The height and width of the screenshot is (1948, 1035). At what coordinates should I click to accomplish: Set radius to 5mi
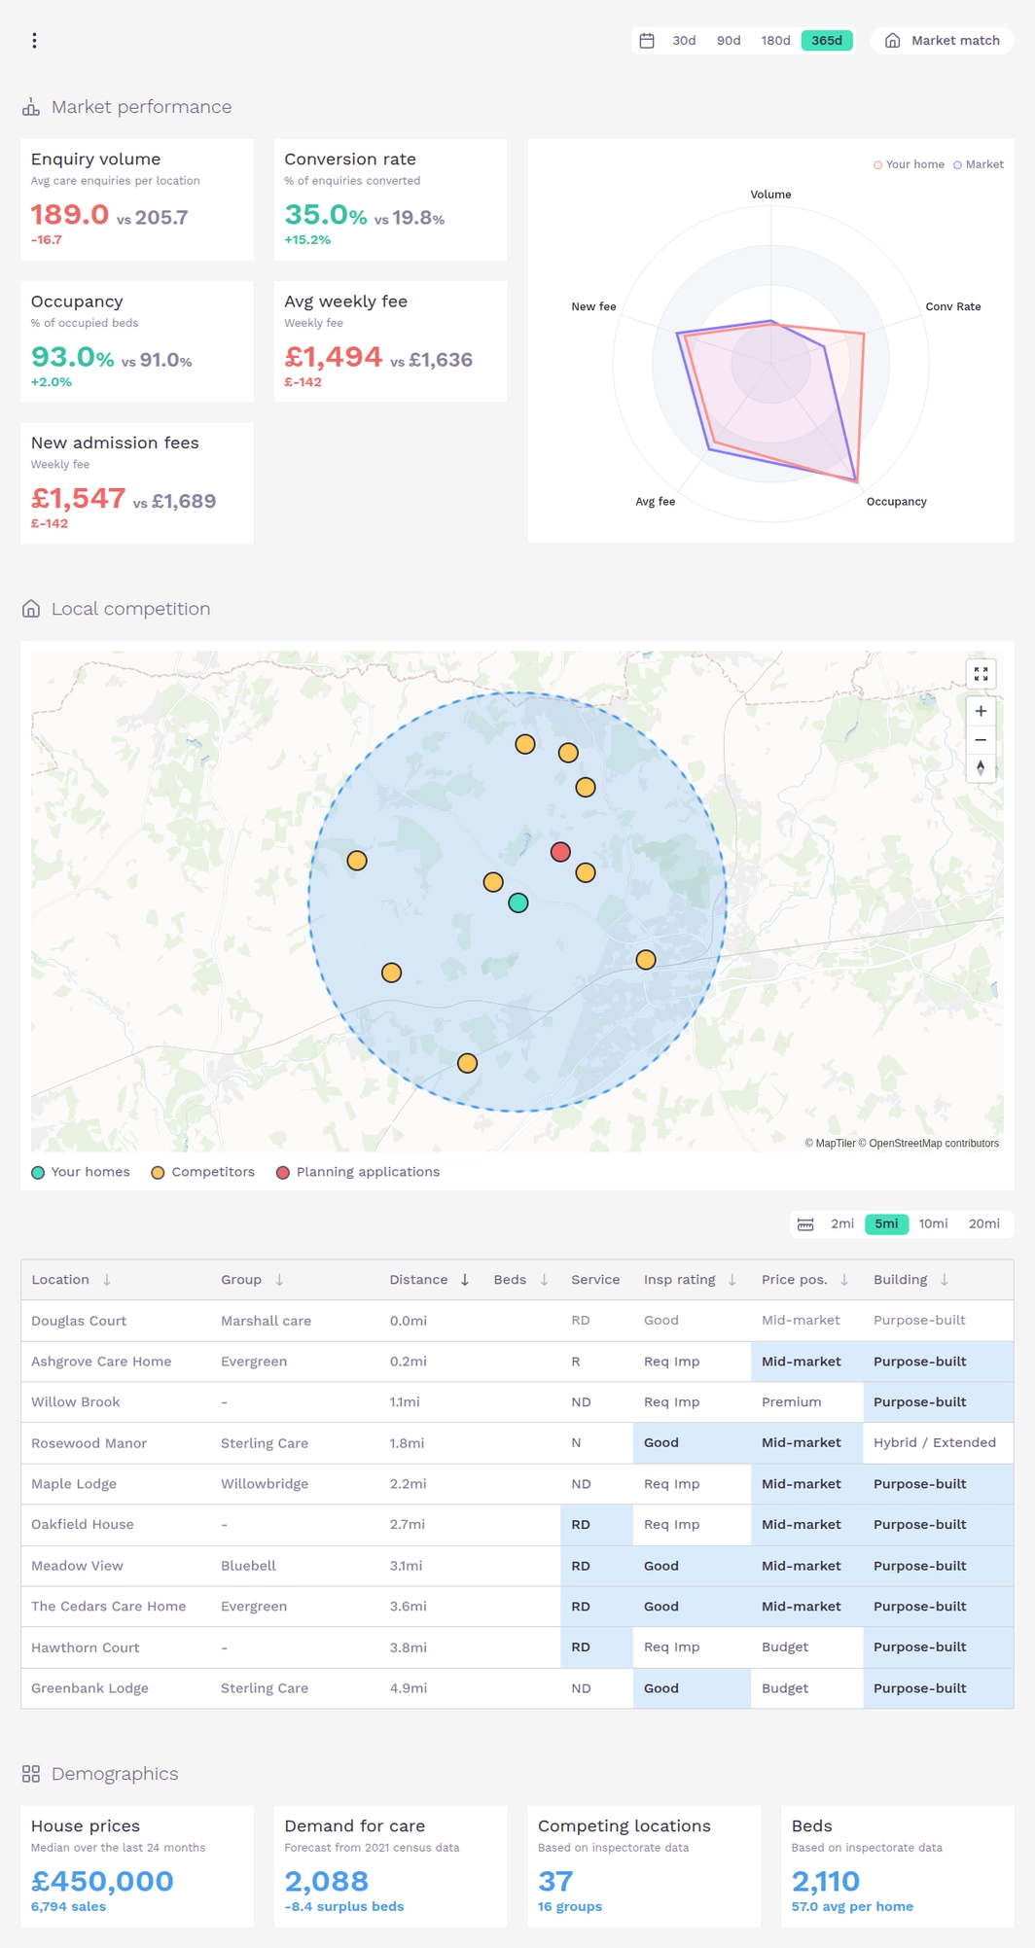point(886,1223)
